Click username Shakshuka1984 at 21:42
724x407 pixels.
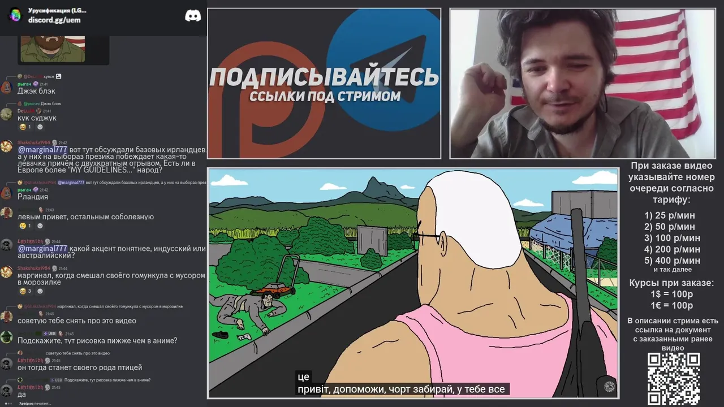(x=34, y=142)
